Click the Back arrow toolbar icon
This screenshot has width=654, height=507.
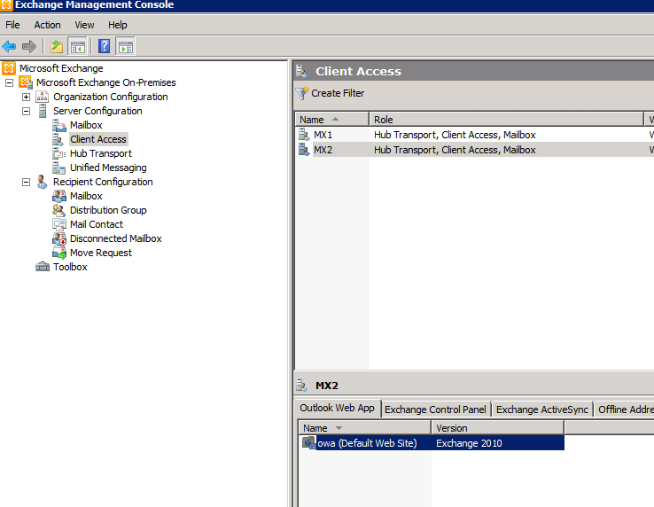click(x=9, y=46)
